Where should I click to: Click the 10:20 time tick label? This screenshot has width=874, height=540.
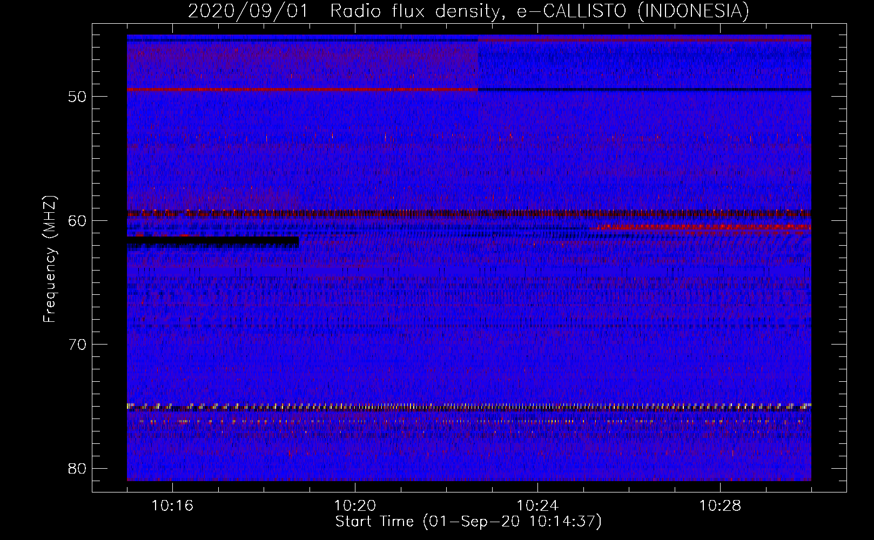coord(355,506)
